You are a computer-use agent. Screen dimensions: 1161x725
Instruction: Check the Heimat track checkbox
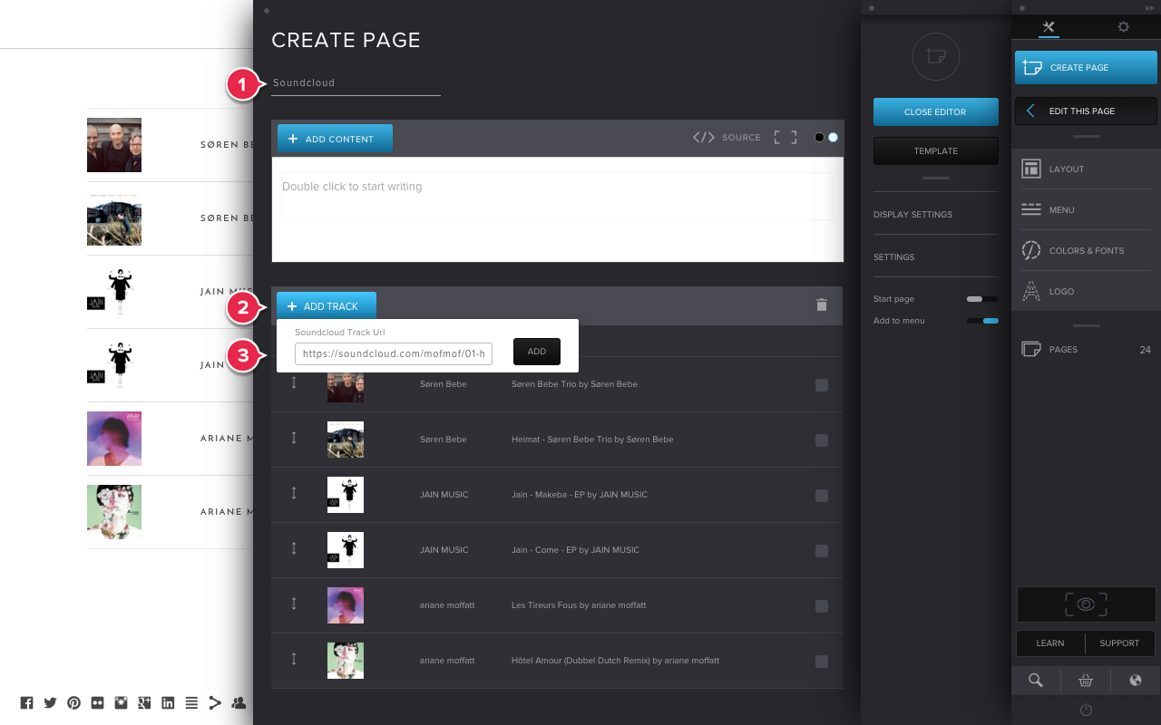pyautogui.click(x=822, y=440)
